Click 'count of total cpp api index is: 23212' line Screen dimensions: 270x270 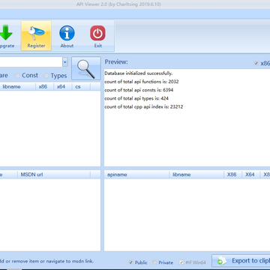coord(144,106)
